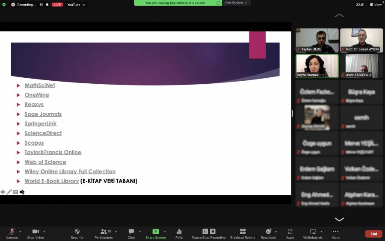Open Wiley Online Library Full Collection link
The height and width of the screenshot is (241, 385).
70,172
